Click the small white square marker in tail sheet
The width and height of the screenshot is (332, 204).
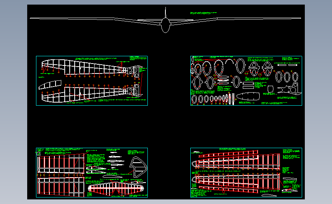point(39,153)
